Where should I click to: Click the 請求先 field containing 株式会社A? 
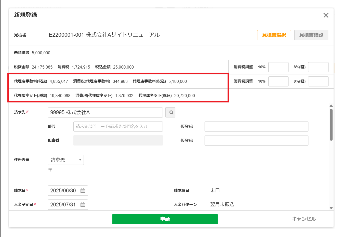[105, 112]
